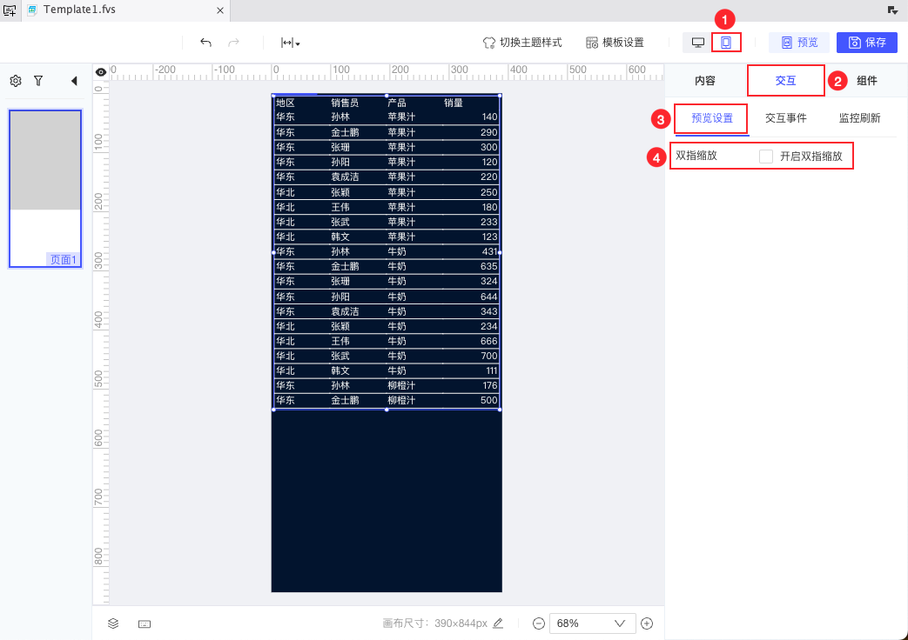
Task: Click the sales value 140 cell
Action: [x=489, y=117]
